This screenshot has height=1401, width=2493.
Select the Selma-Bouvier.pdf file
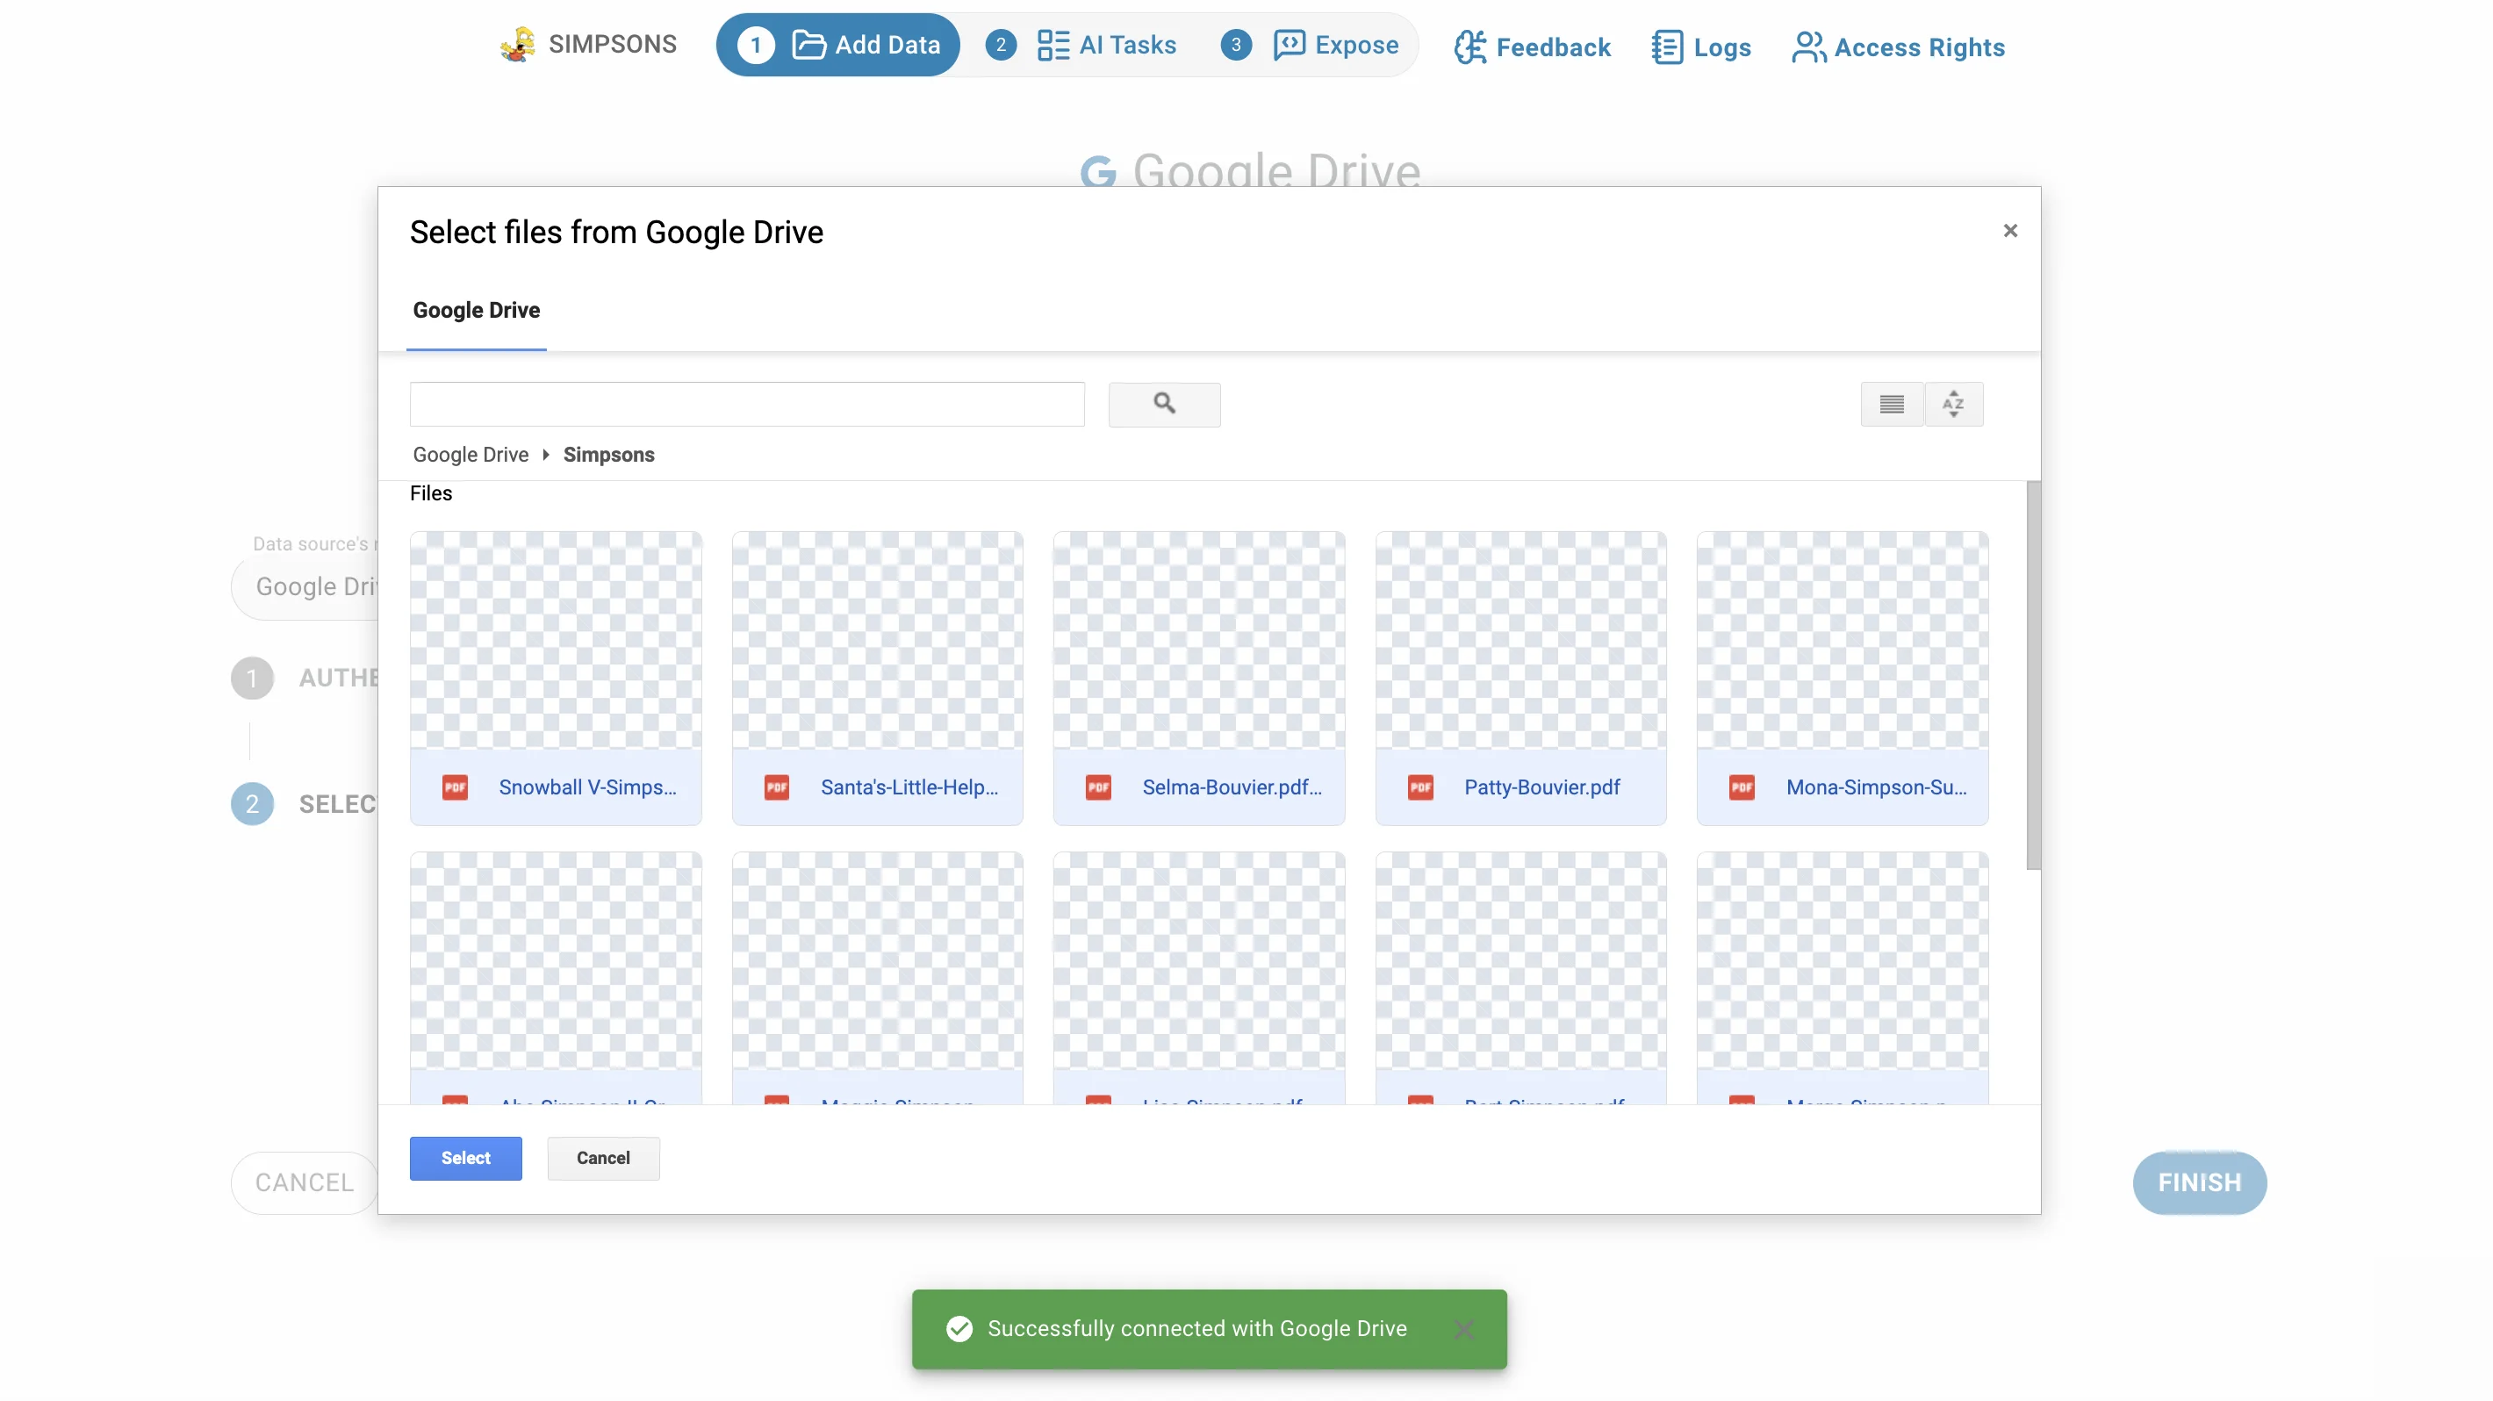point(1199,678)
